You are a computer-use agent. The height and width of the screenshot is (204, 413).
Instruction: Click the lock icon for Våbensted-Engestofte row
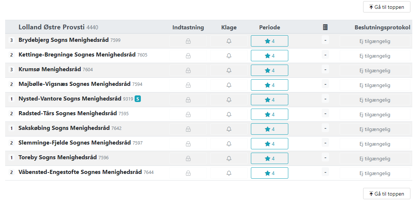pyautogui.click(x=188, y=173)
